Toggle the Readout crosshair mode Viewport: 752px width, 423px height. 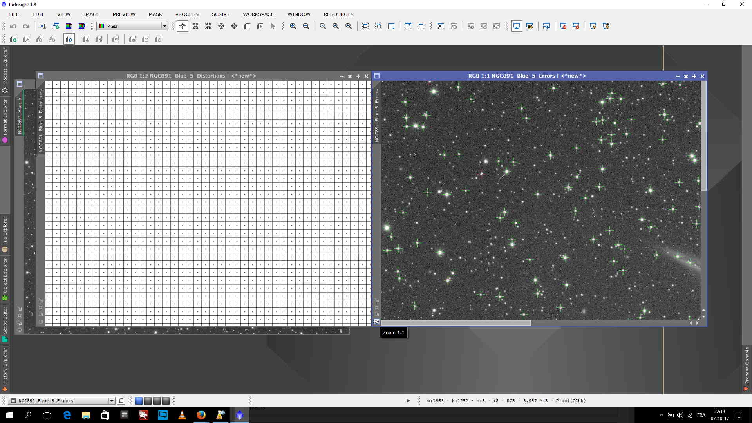(x=183, y=26)
